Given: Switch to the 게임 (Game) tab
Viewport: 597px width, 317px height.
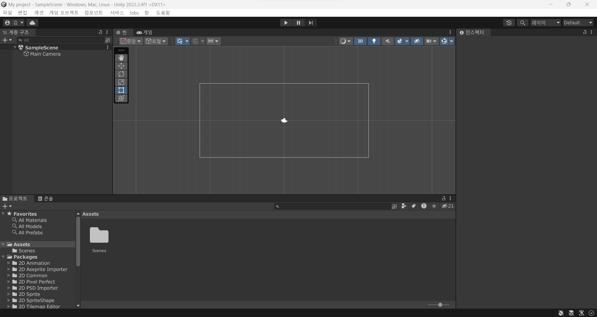Looking at the screenshot, I should (x=145, y=32).
